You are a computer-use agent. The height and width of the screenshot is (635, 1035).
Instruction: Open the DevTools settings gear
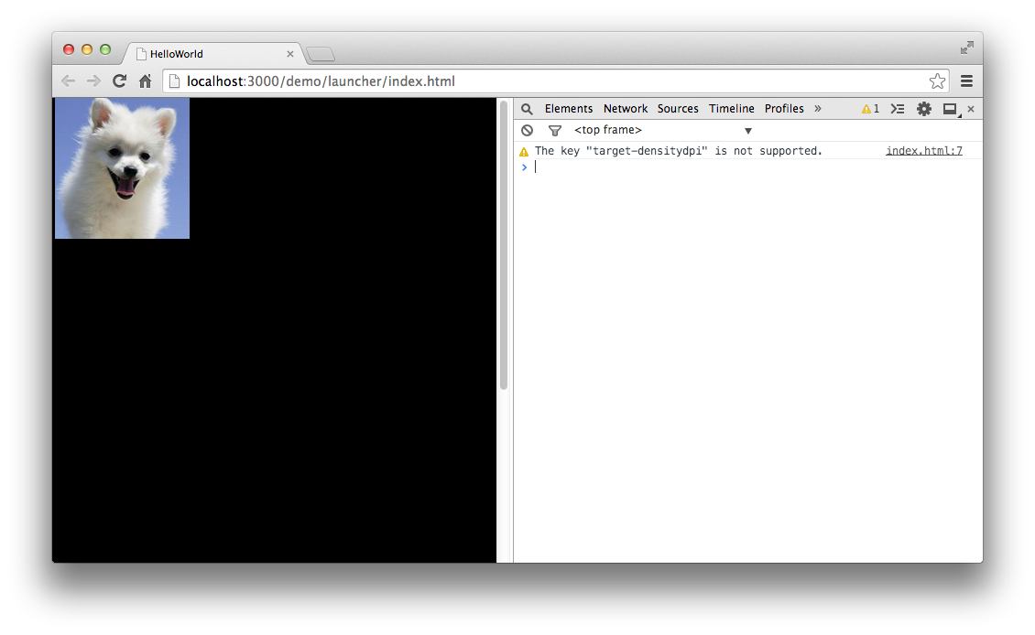click(923, 109)
